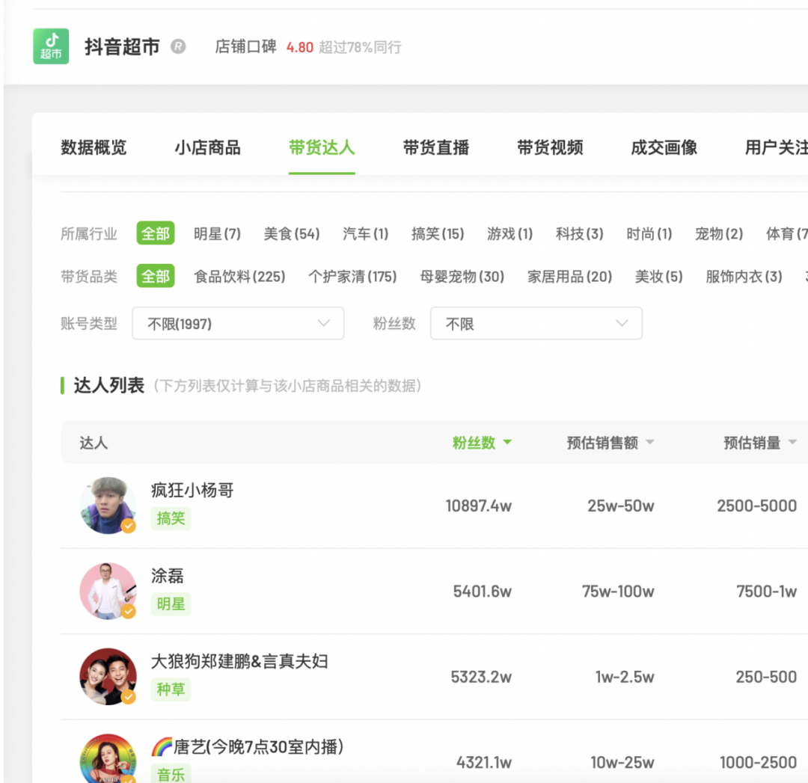Click the 粉丝数 column sort header
808x783 pixels.
(x=476, y=442)
